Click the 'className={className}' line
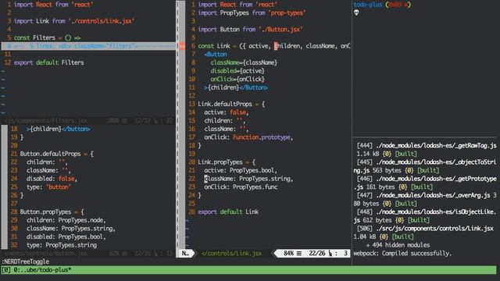The width and height of the screenshot is (500, 281). tap(244, 62)
